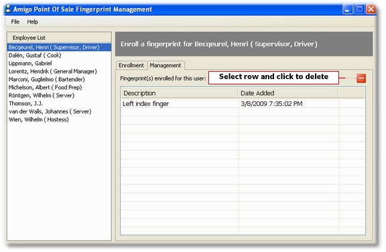Click the Employee List column header

59,38
